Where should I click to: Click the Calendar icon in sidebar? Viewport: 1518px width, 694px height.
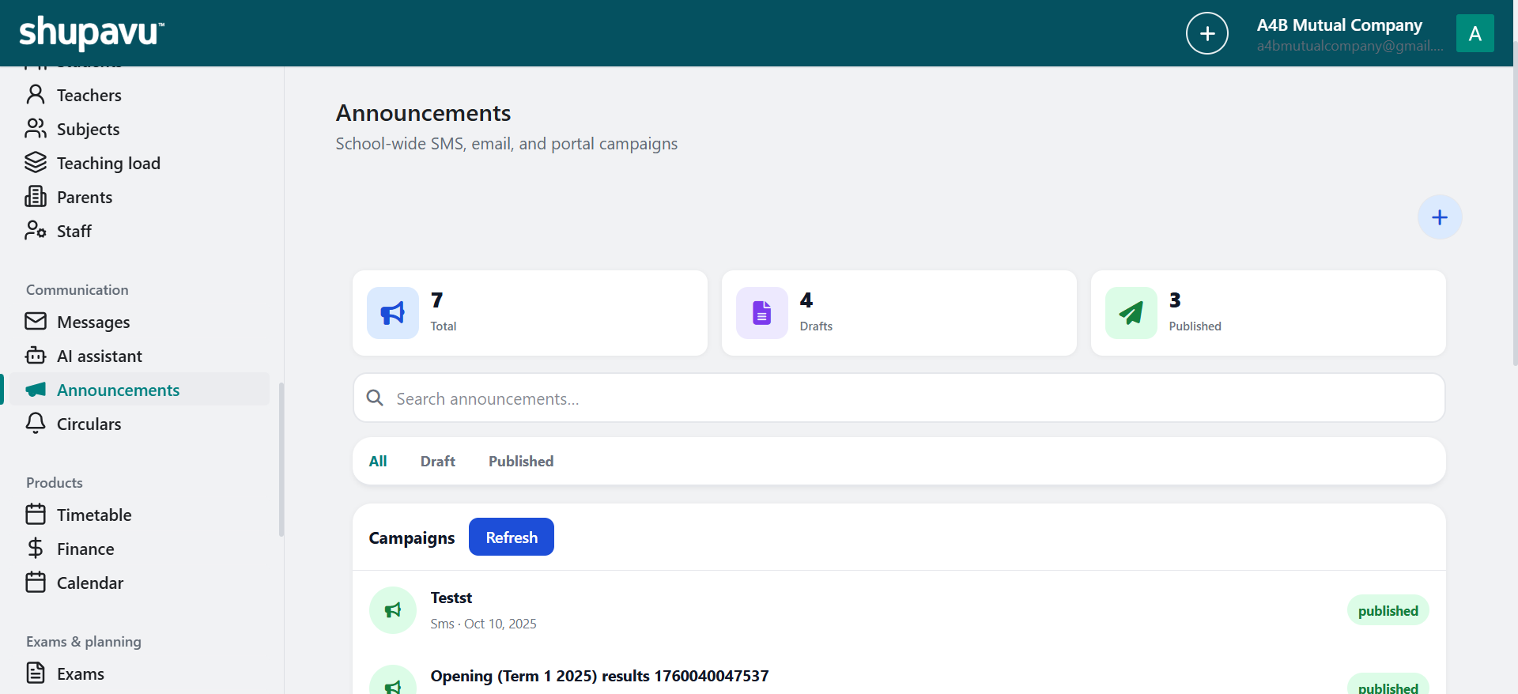[36, 583]
